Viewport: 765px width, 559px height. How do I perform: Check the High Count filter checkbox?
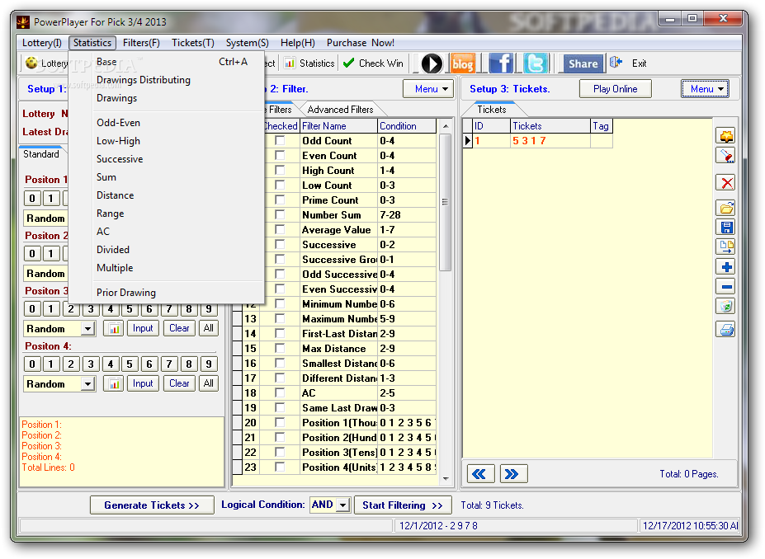pos(280,170)
